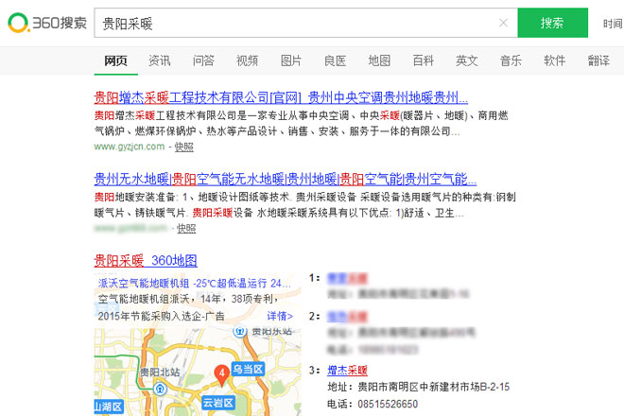Screen dimensions: 624x416
Task: Open 快照 for the 无水地暖 result
Action: pos(186,229)
